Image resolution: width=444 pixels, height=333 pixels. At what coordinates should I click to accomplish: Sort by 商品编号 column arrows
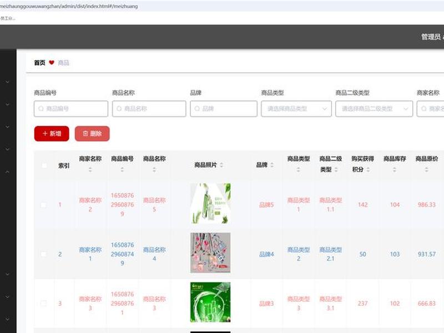122,170
